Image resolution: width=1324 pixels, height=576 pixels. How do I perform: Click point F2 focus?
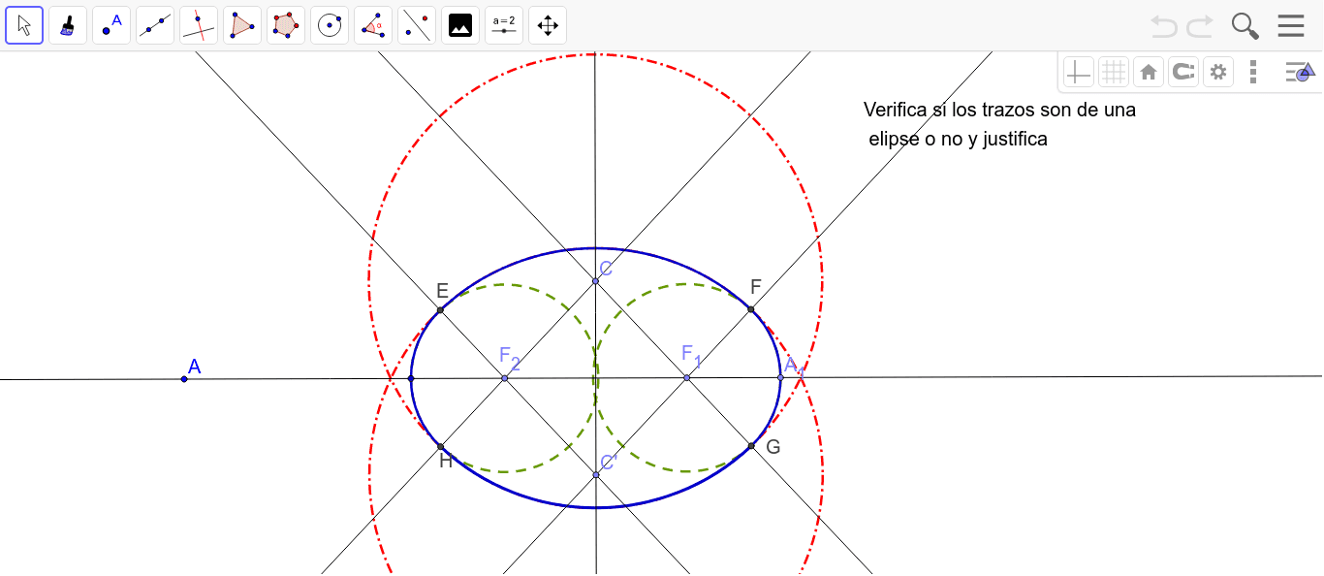(x=504, y=377)
